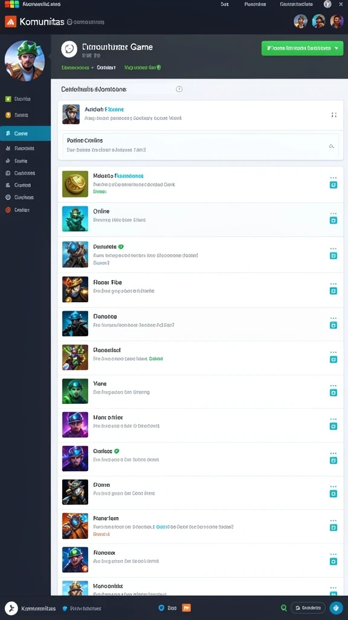348x620 pixels.
Task: Click the round gray icon beside the title bar close X
Action: tap(327, 4)
